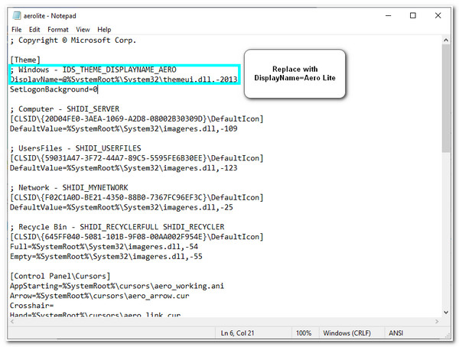Click the vertical scrollbar down arrow

[x=446, y=312]
